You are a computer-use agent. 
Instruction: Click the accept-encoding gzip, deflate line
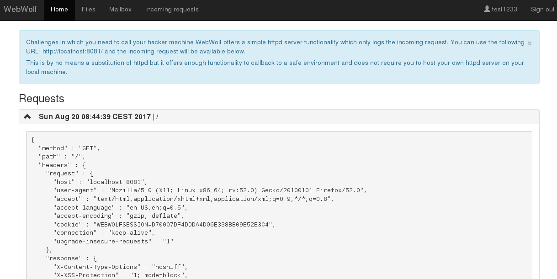[x=118, y=216]
